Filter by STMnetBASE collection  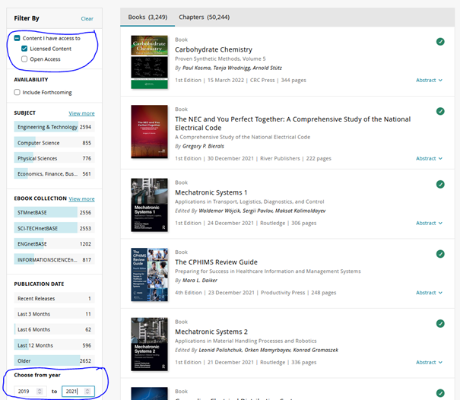point(54,212)
